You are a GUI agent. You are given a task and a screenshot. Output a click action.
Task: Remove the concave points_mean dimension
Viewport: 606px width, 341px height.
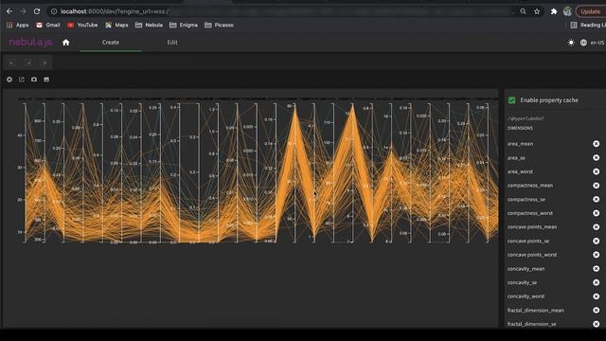[596, 227]
